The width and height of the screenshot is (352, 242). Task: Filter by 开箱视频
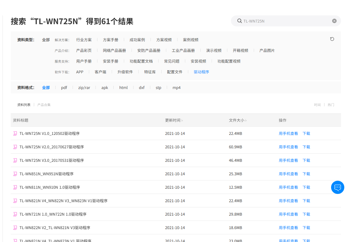pos(241,51)
